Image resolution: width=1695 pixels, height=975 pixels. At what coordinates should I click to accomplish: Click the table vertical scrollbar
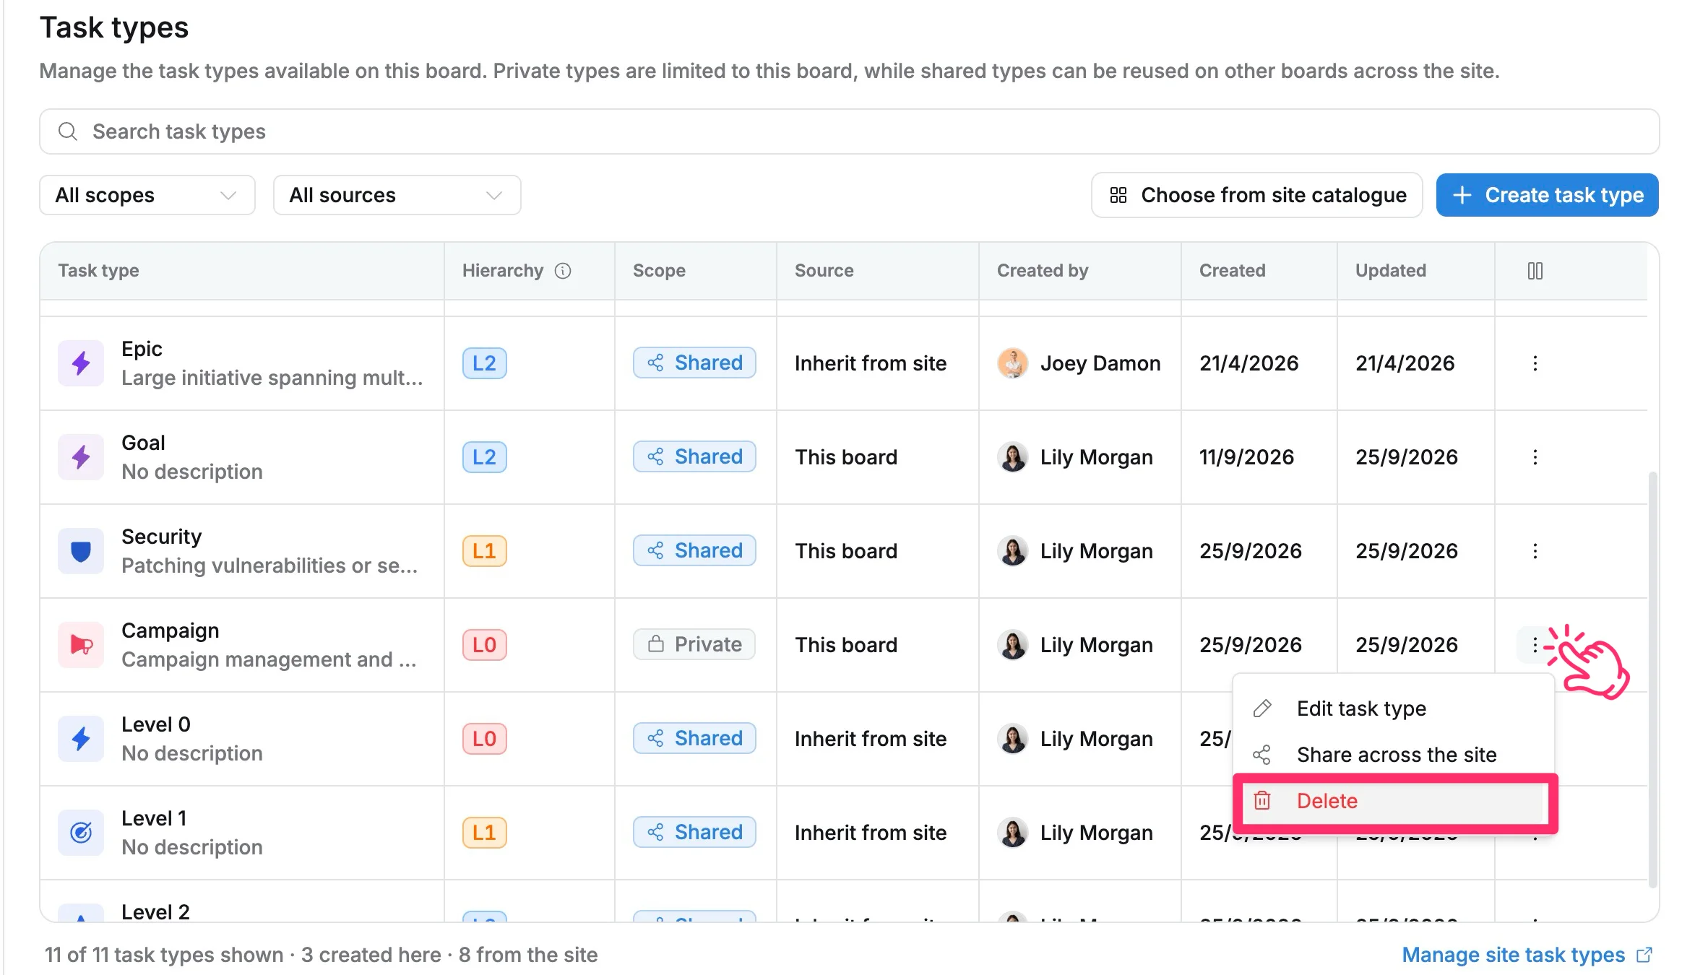pyautogui.click(x=1653, y=679)
